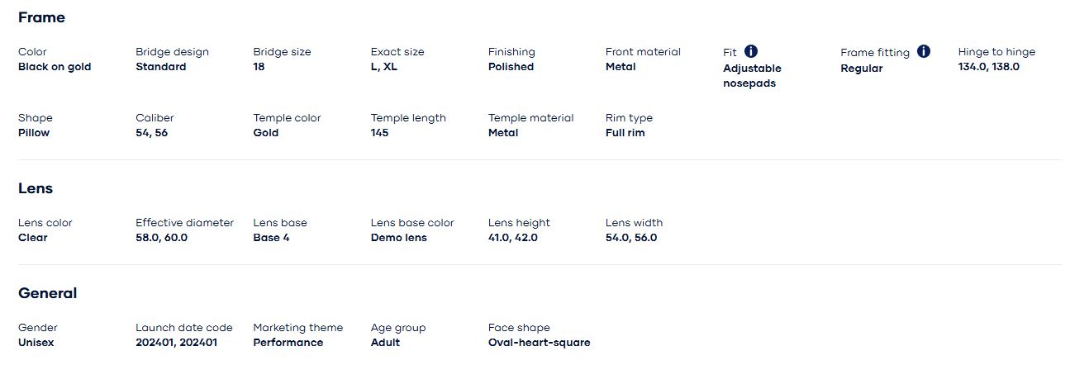Click the Oval-heart-square face shape value

coord(539,343)
